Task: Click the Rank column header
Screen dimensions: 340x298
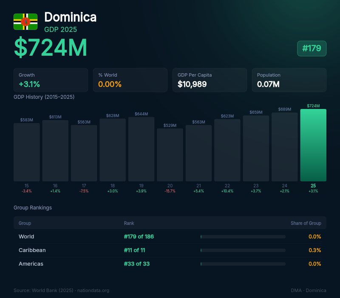Action: pos(129,223)
